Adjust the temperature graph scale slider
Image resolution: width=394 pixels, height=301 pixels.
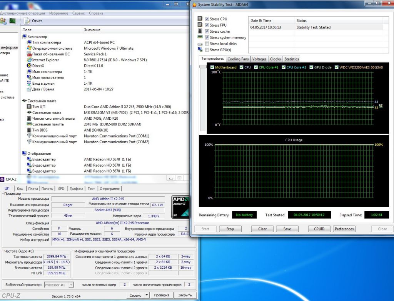pos(203,66)
